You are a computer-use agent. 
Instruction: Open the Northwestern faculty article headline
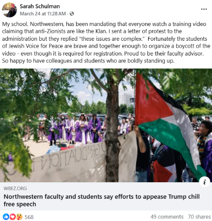coord(102,200)
